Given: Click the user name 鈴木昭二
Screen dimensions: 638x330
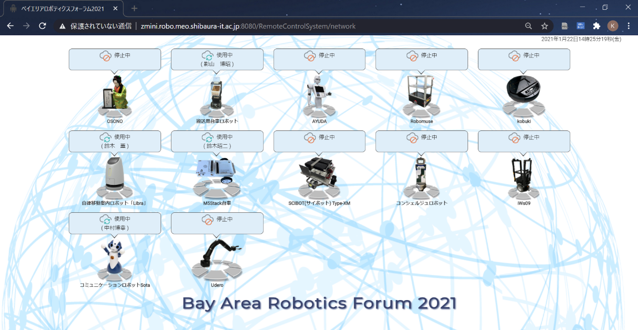Looking at the screenshot, I should tap(217, 146).
